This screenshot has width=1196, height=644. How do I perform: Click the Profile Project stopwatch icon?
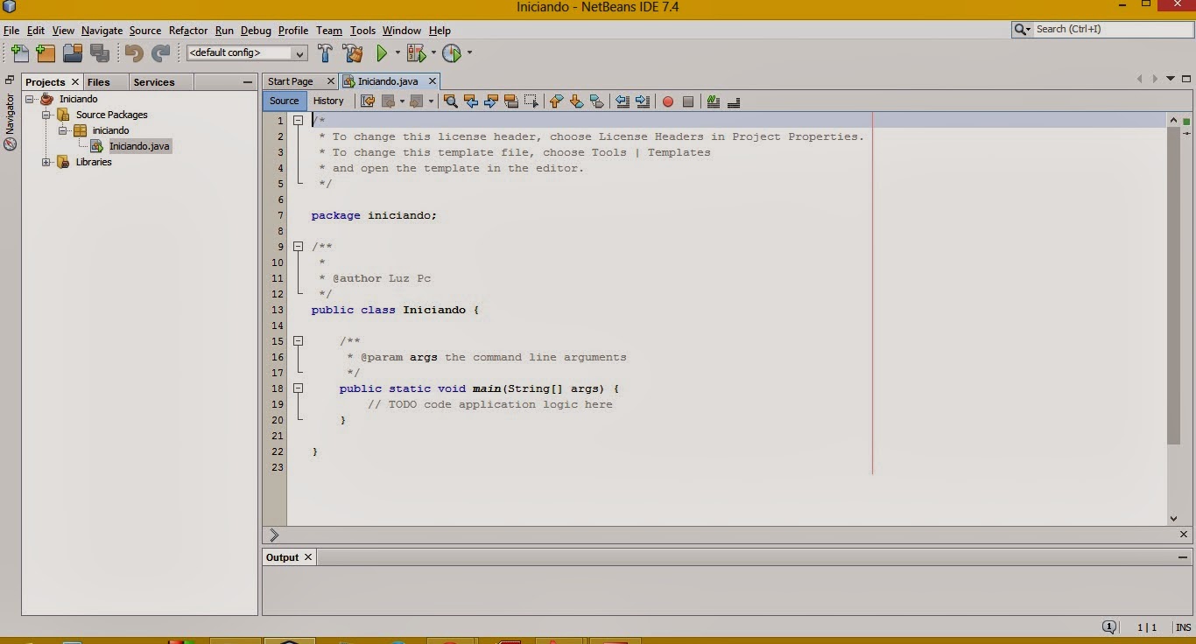[x=454, y=52]
